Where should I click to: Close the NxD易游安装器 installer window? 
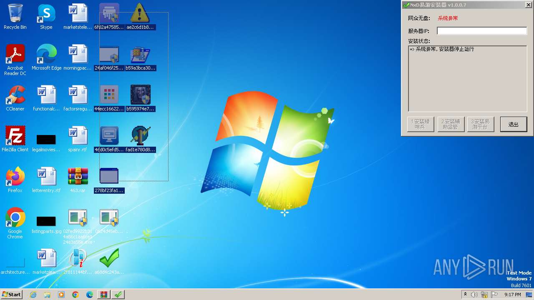[528, 5]
